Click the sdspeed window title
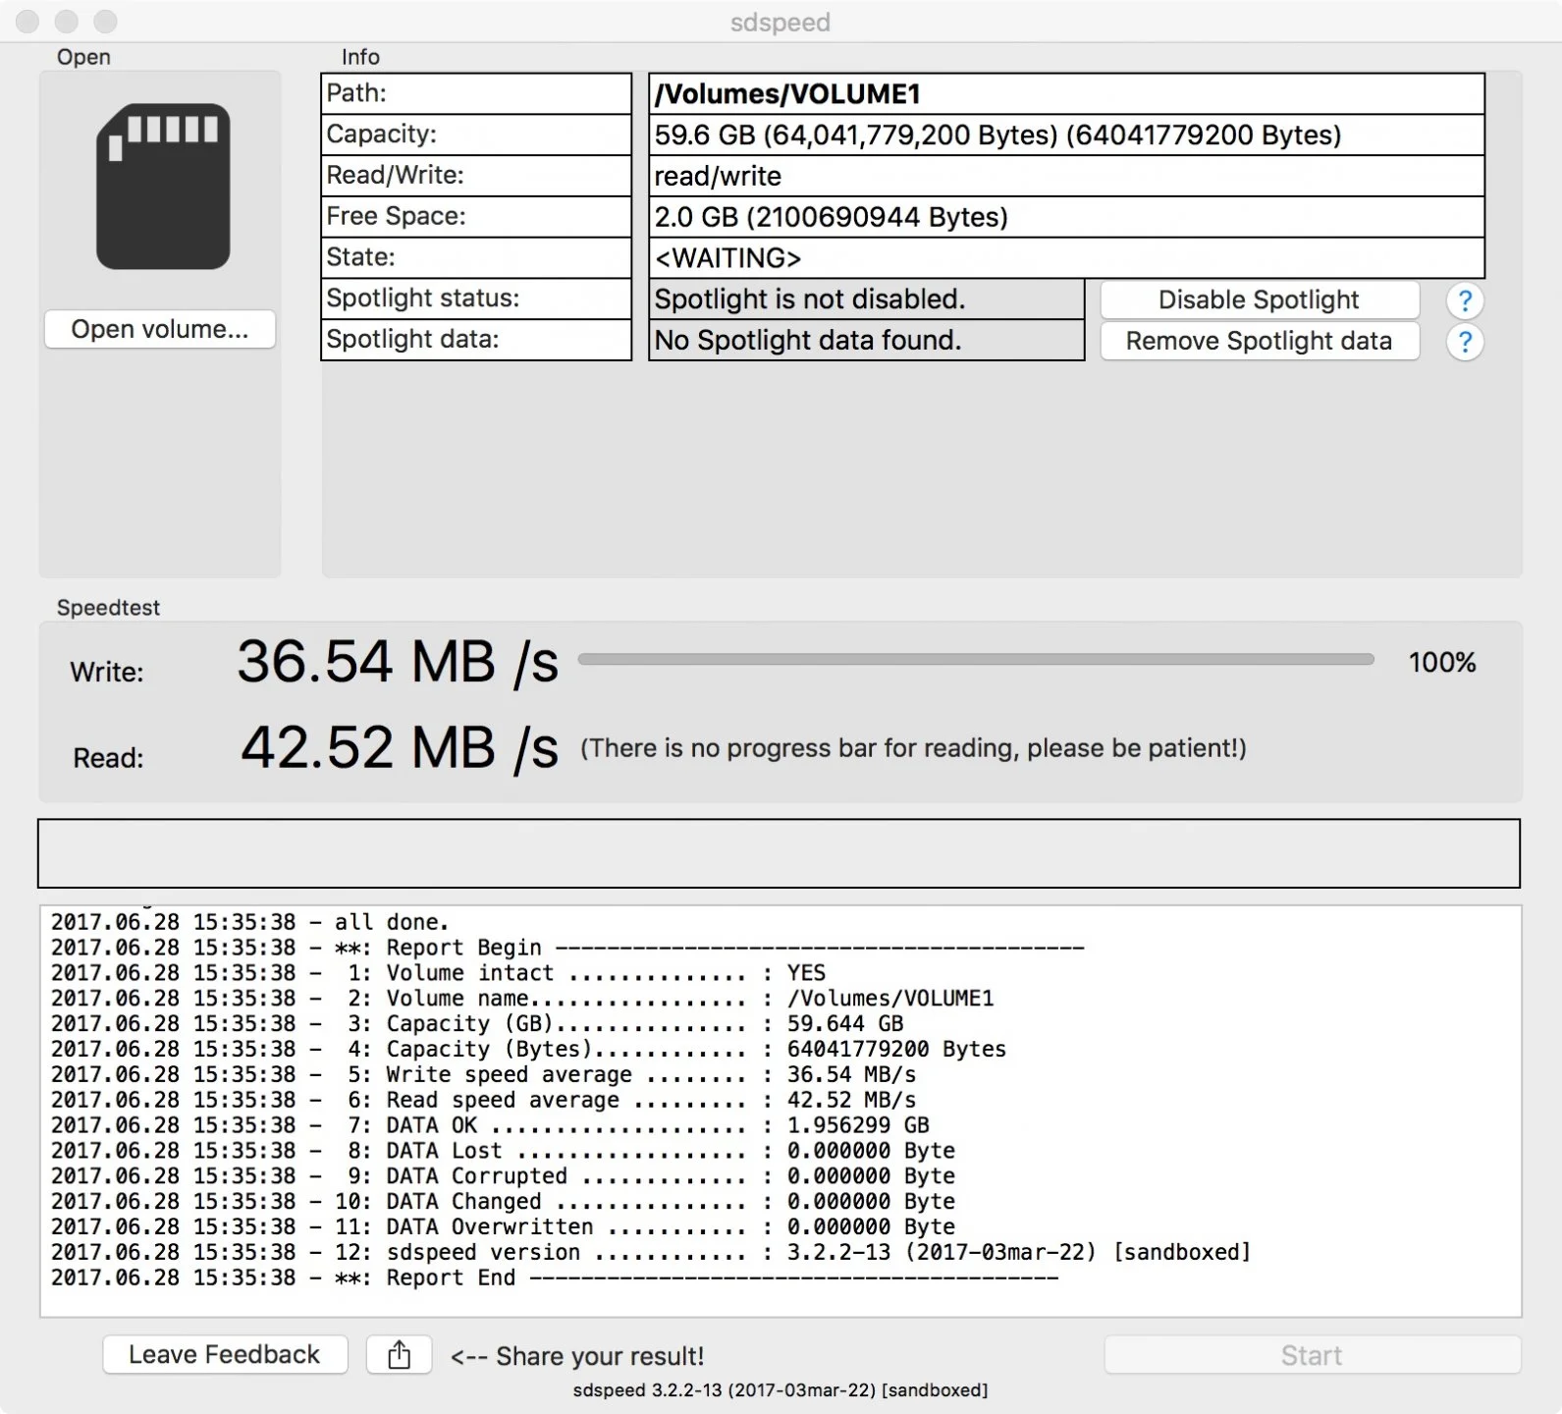 pos(781,22)
